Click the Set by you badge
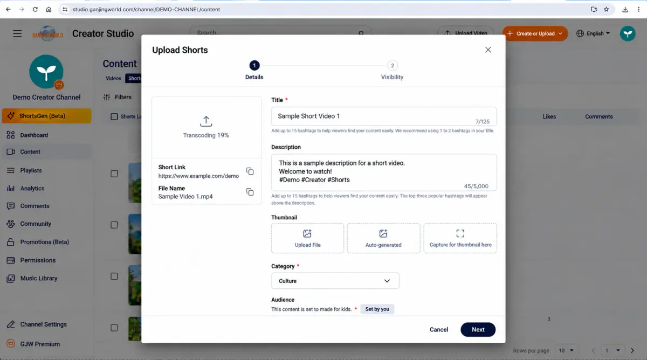This screenshot has height=360, width=647. click(377, 309)
